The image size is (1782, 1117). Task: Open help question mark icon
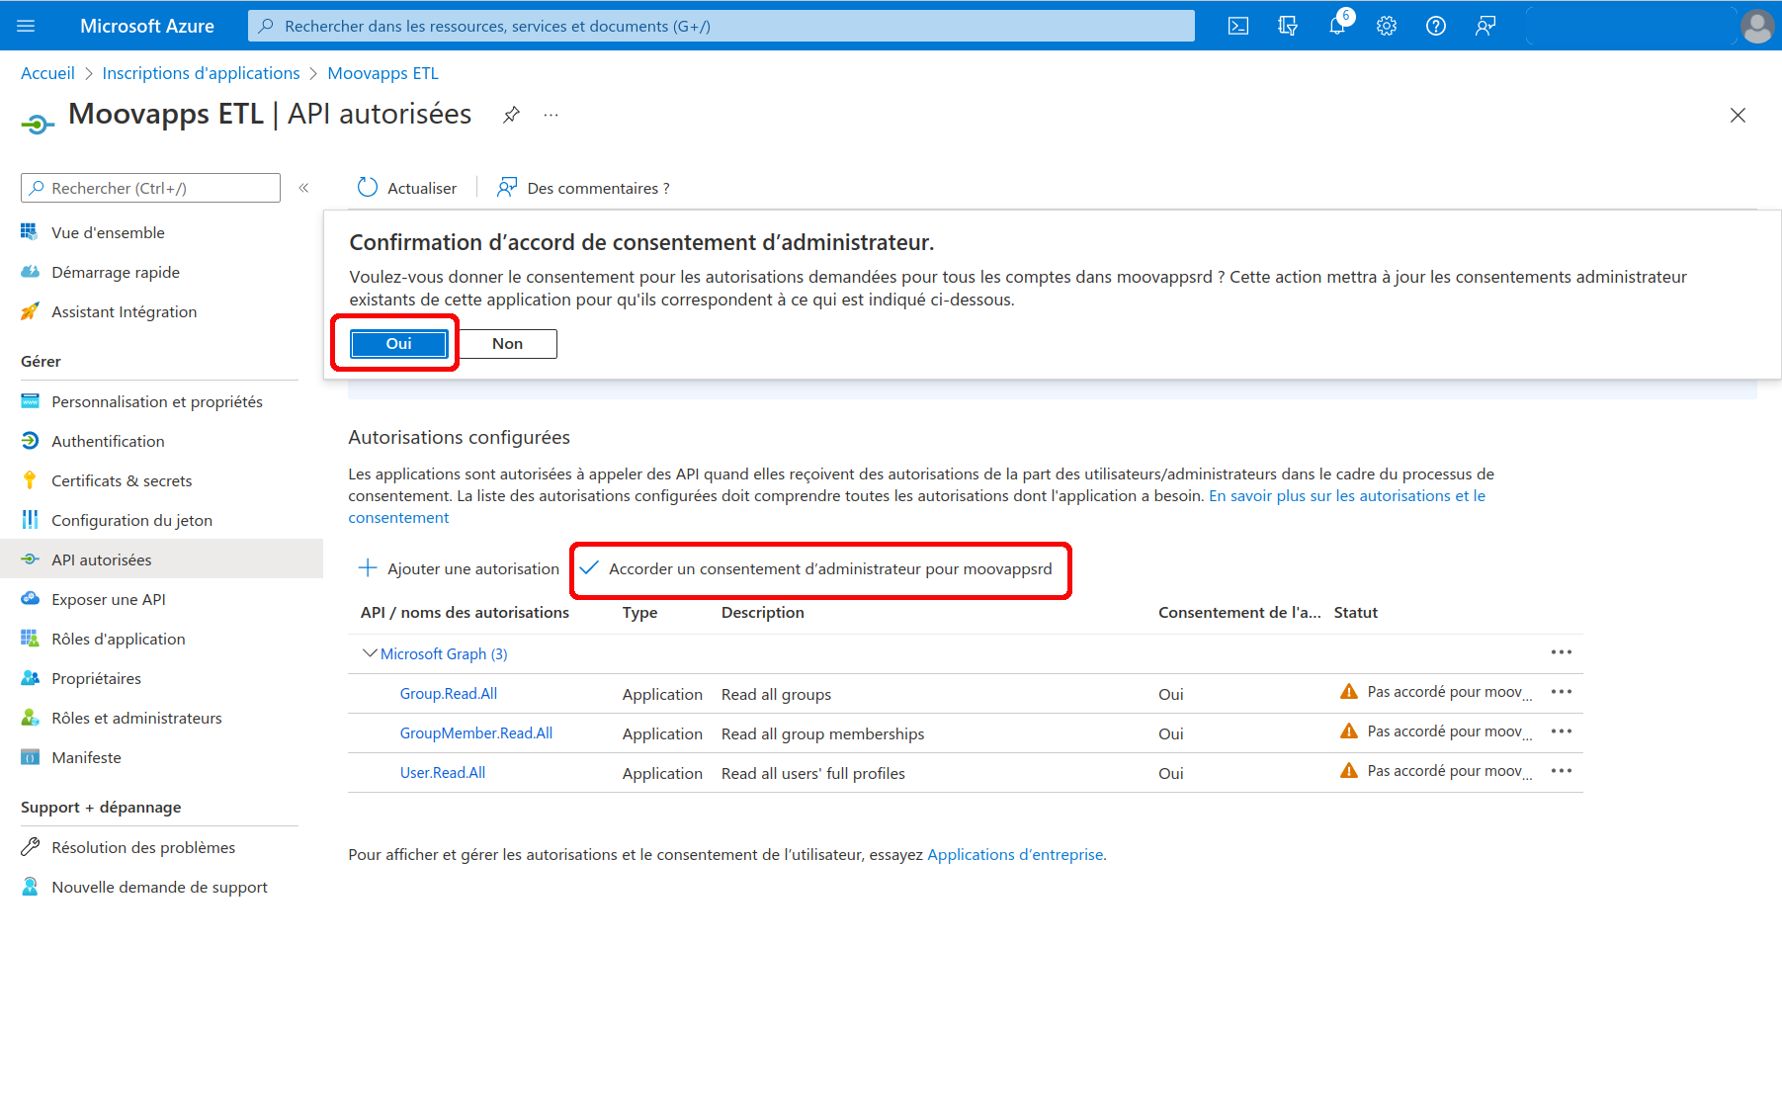pos(1436,26)
